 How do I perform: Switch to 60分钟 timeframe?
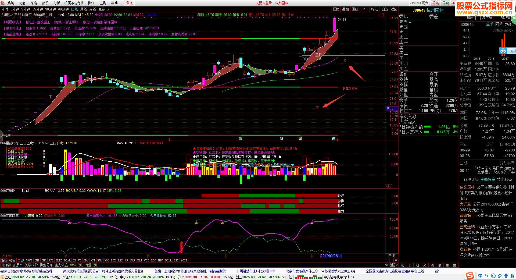(x=63, y=9)
